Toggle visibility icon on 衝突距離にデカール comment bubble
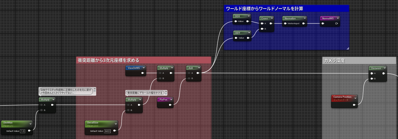Viewport: 398px width, 139px height. click(166, 94)
